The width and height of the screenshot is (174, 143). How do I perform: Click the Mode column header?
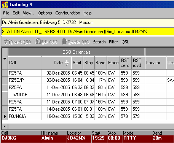pos(113,63)
